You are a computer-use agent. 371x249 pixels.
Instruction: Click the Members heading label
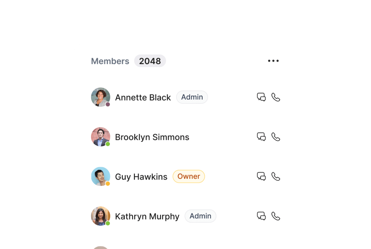[110, 61]
